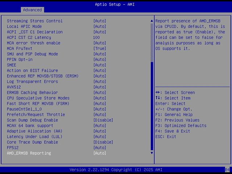Select PauseCntSel_1_0 setting
Viewport: 232px width, 174px height.
coord(24,109)
